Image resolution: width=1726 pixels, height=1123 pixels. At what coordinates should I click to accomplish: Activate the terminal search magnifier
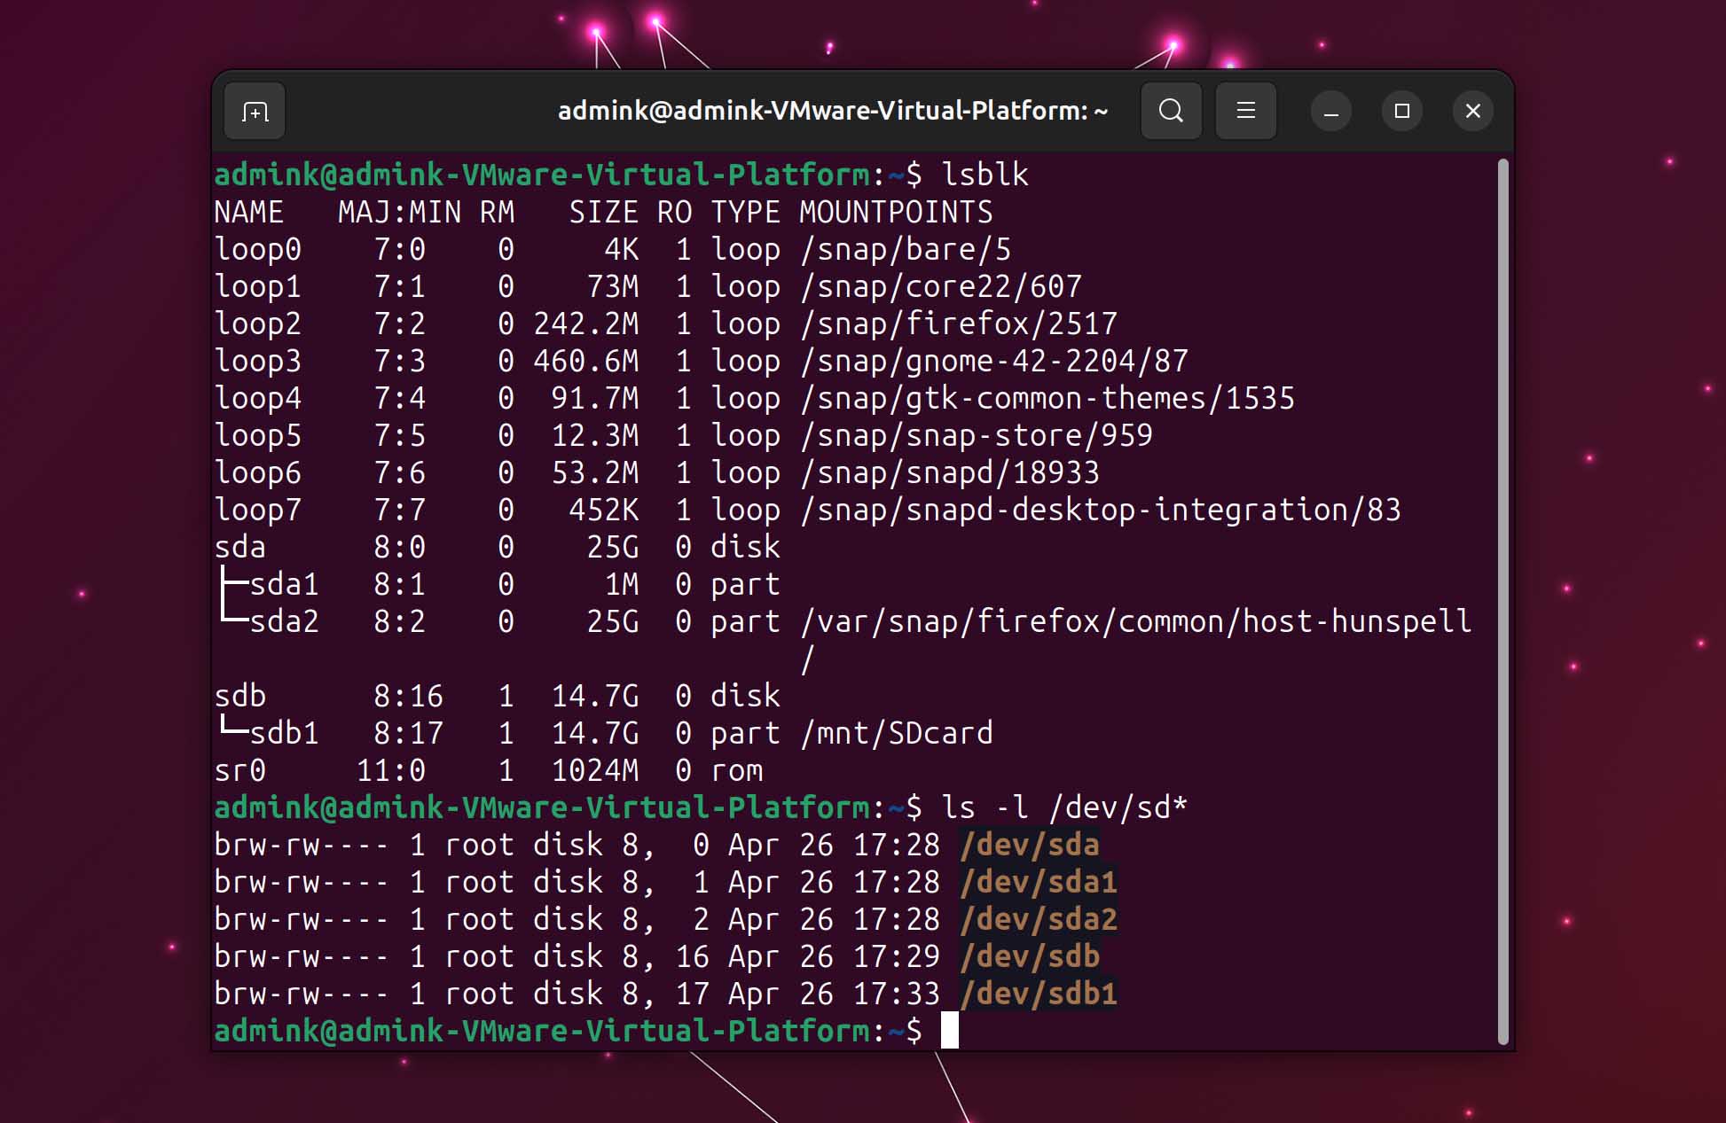(1171, 111)
